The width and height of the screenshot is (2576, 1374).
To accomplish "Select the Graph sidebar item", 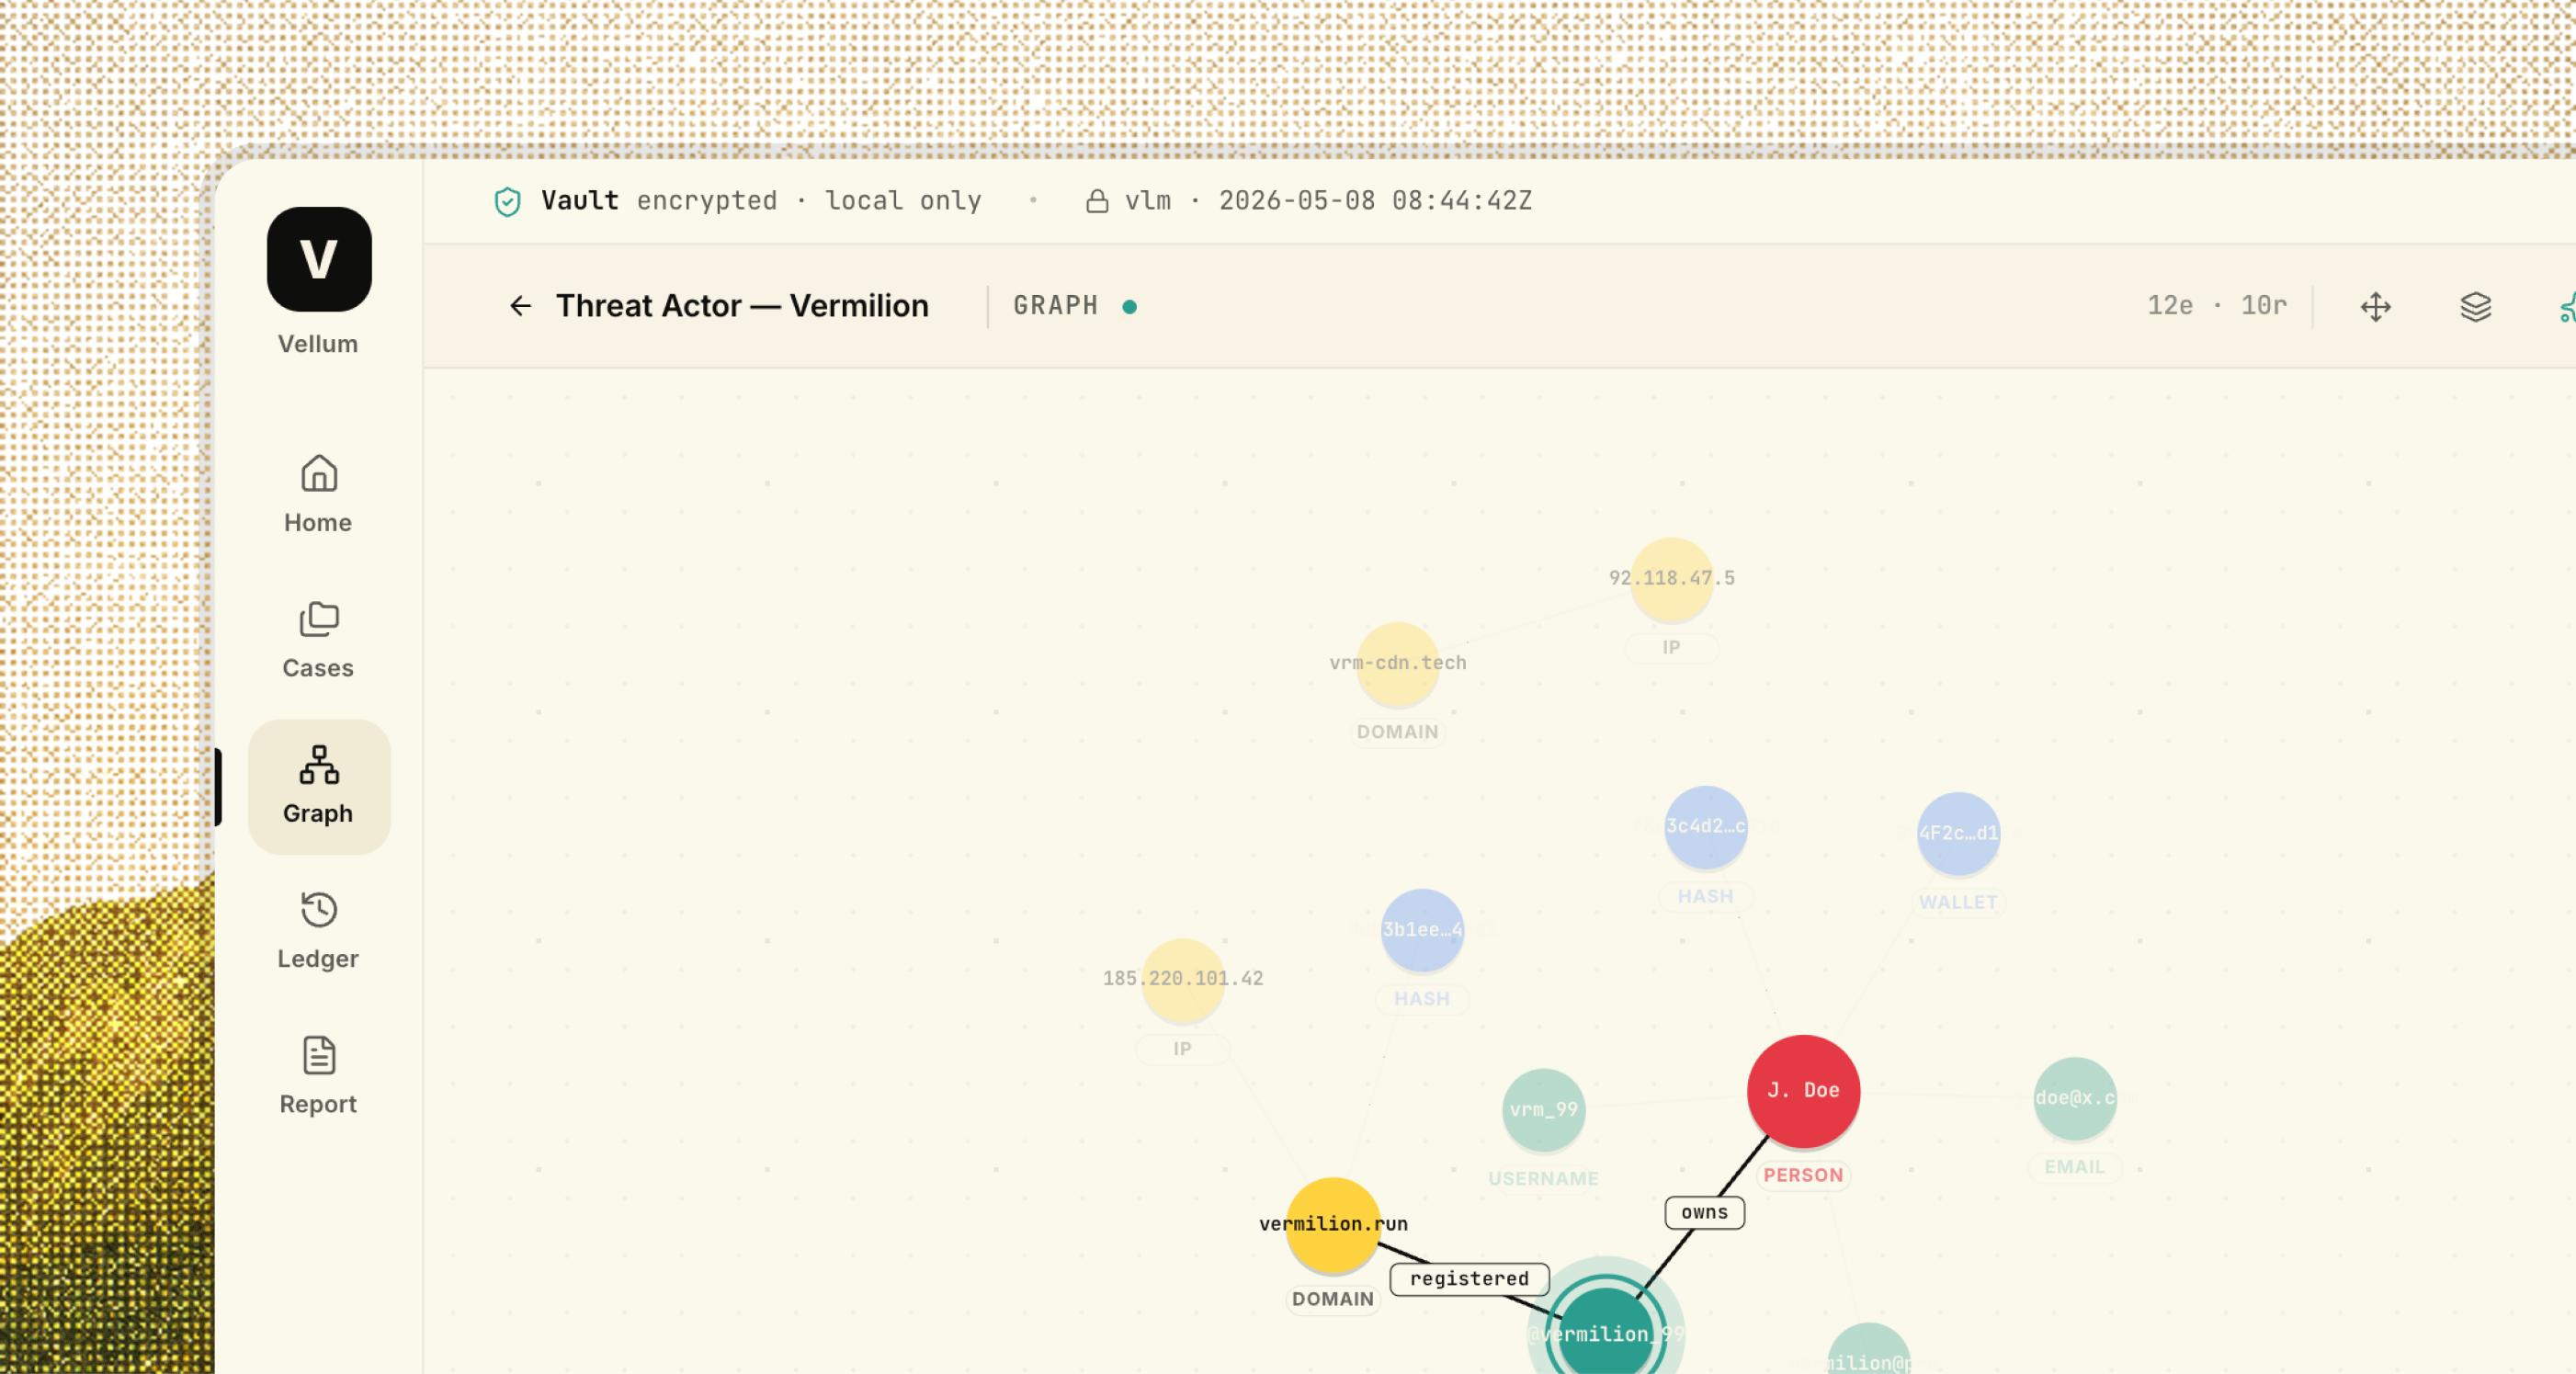I will click(x=318, y=786).
